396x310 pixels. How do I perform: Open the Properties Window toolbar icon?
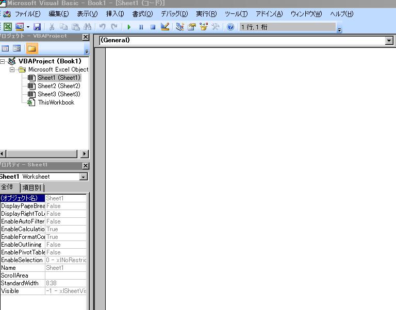[192, 27]
